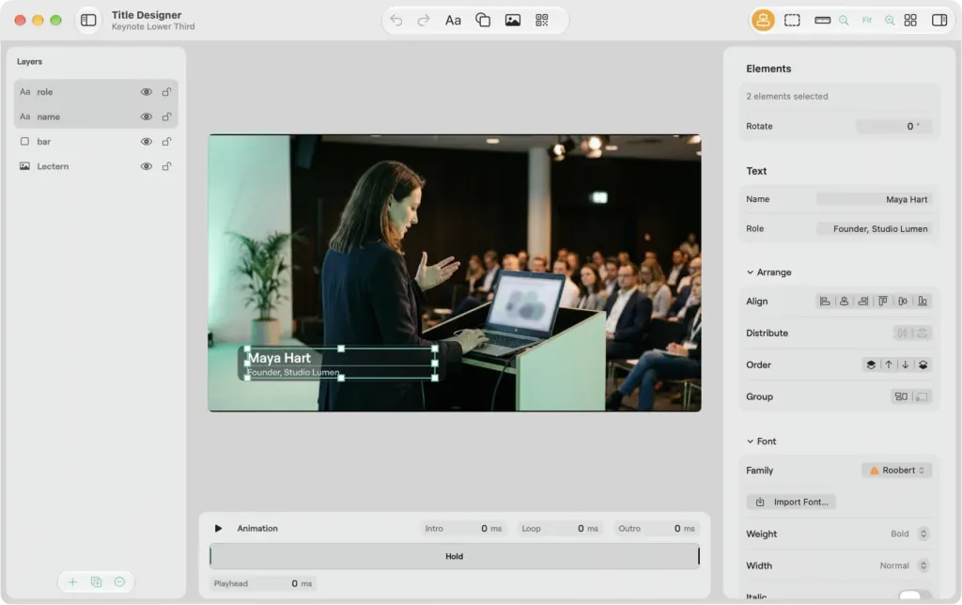Toggle the left sidebar panel icon
Viewport: 962px width, 605px height.
(x=88, y=21)
